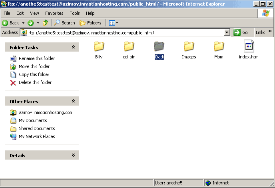Open the Mom folder
Viewport: 275px width, 188px height.
(219, 47)
